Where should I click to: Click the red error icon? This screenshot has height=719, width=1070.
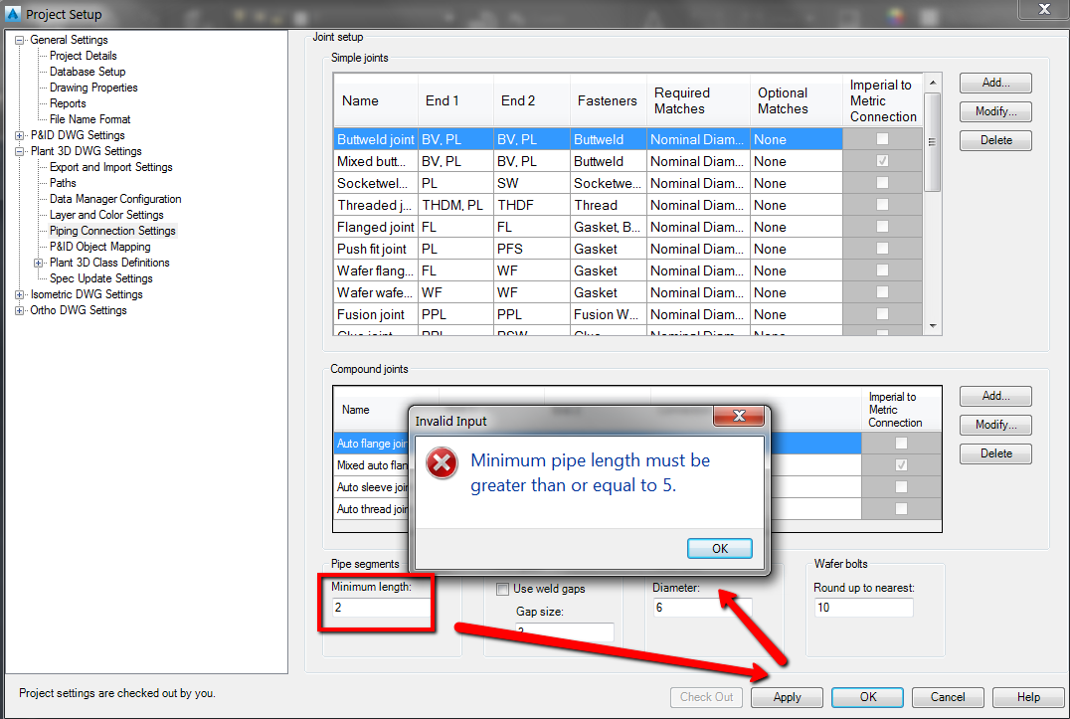(441, 462)
